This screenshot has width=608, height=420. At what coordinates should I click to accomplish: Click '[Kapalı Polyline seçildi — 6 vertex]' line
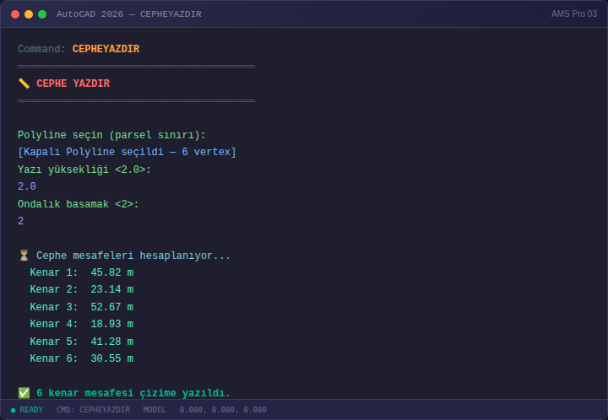[127, 152]
